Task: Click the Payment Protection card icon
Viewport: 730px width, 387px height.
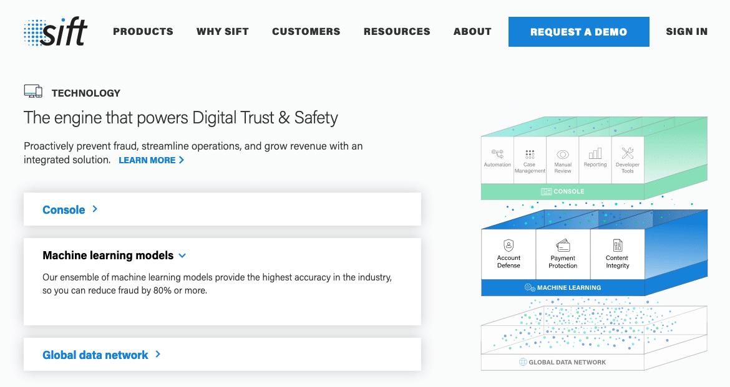Action: (563, 246)
